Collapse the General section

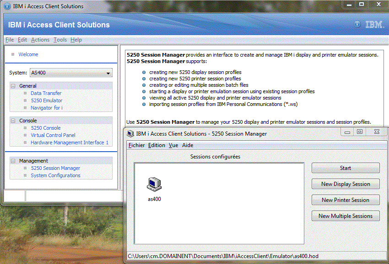[12, 85]
